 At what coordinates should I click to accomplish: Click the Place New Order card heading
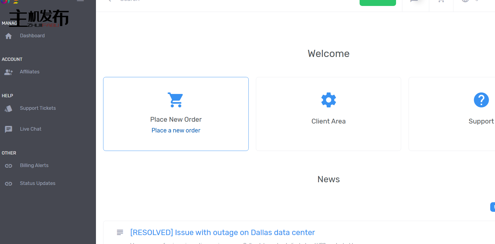tap(176, 119)
